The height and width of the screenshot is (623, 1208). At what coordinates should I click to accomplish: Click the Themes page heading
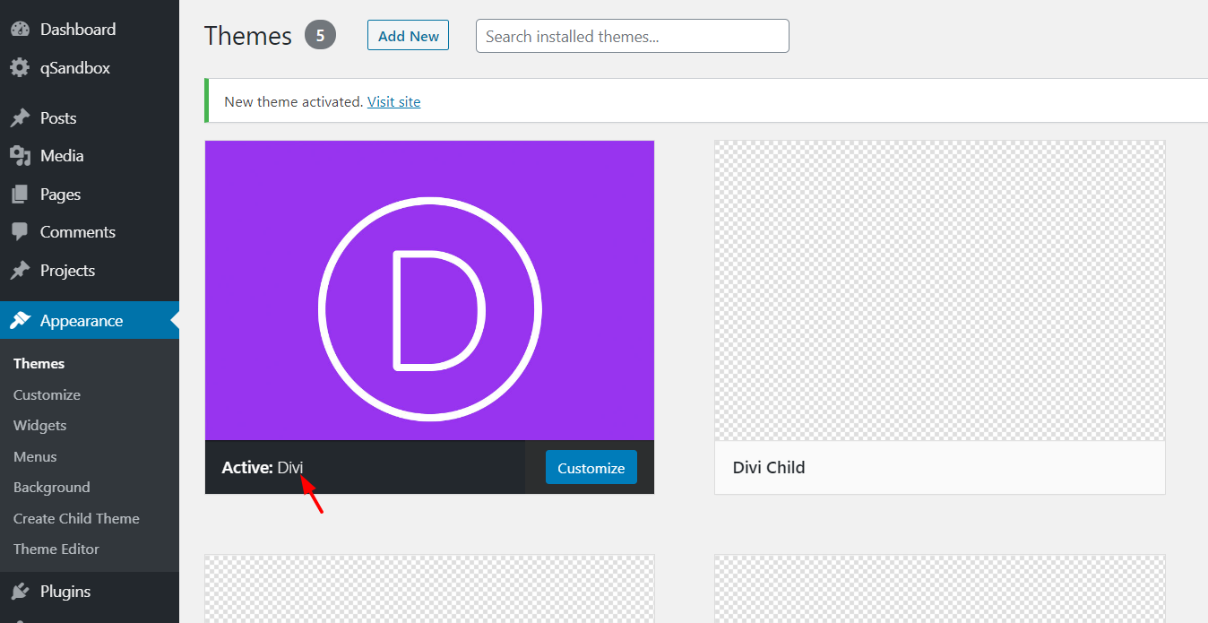pyautogui.click(x=248, y=36)
